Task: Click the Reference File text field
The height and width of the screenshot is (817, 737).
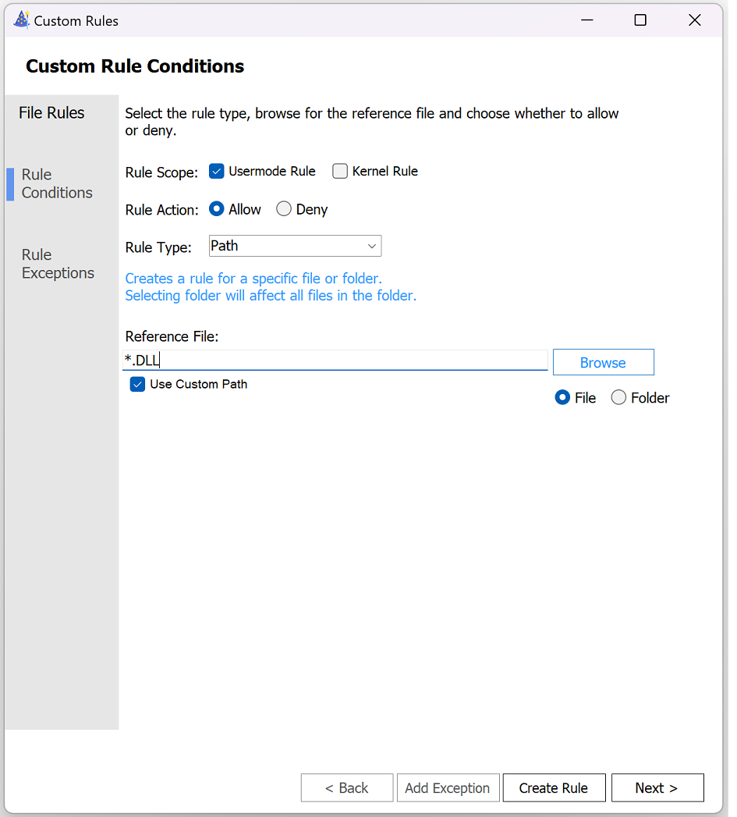Action: tap(335, 360)
